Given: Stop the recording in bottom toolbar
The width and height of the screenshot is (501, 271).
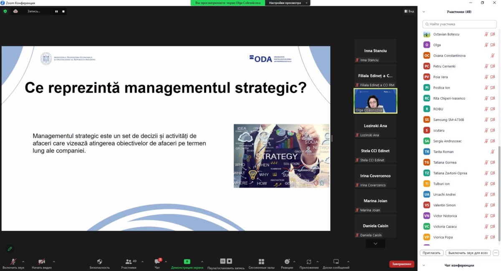Looking at the screenshot, I should [x=229, y=261].
